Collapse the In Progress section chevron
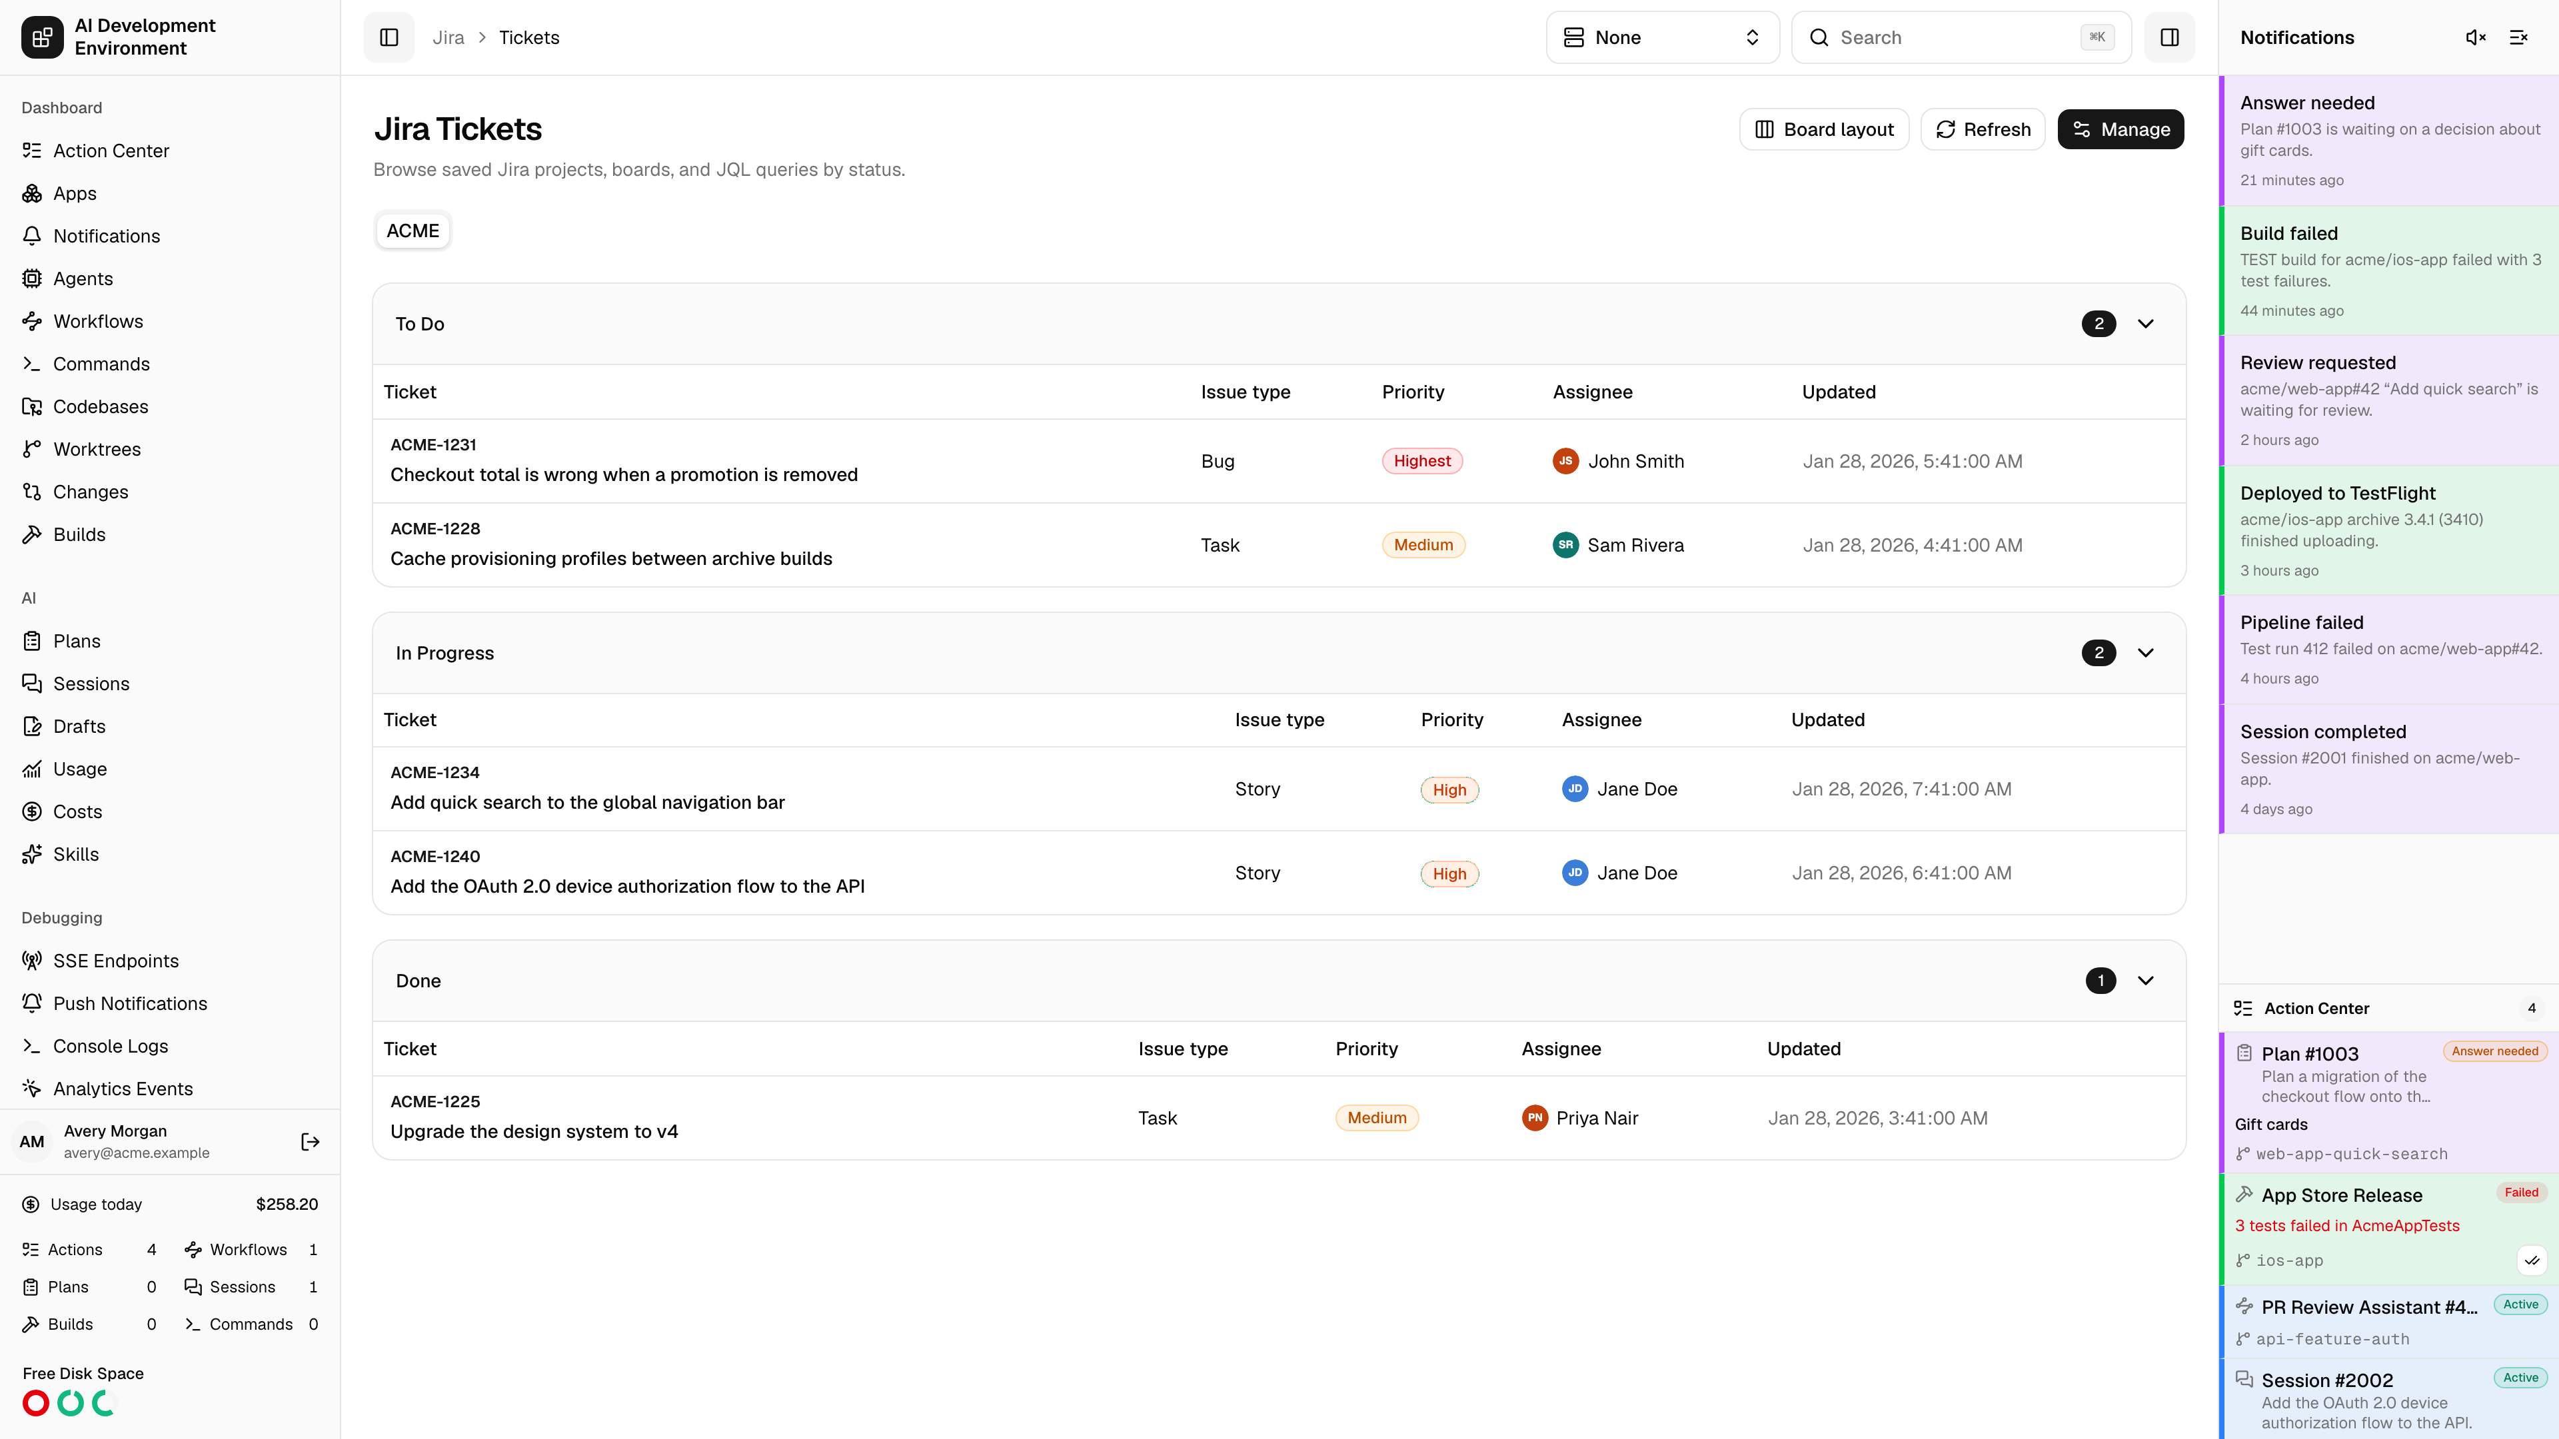Viewport: 2559px width, 1439px height. [x=2146, y=652]
